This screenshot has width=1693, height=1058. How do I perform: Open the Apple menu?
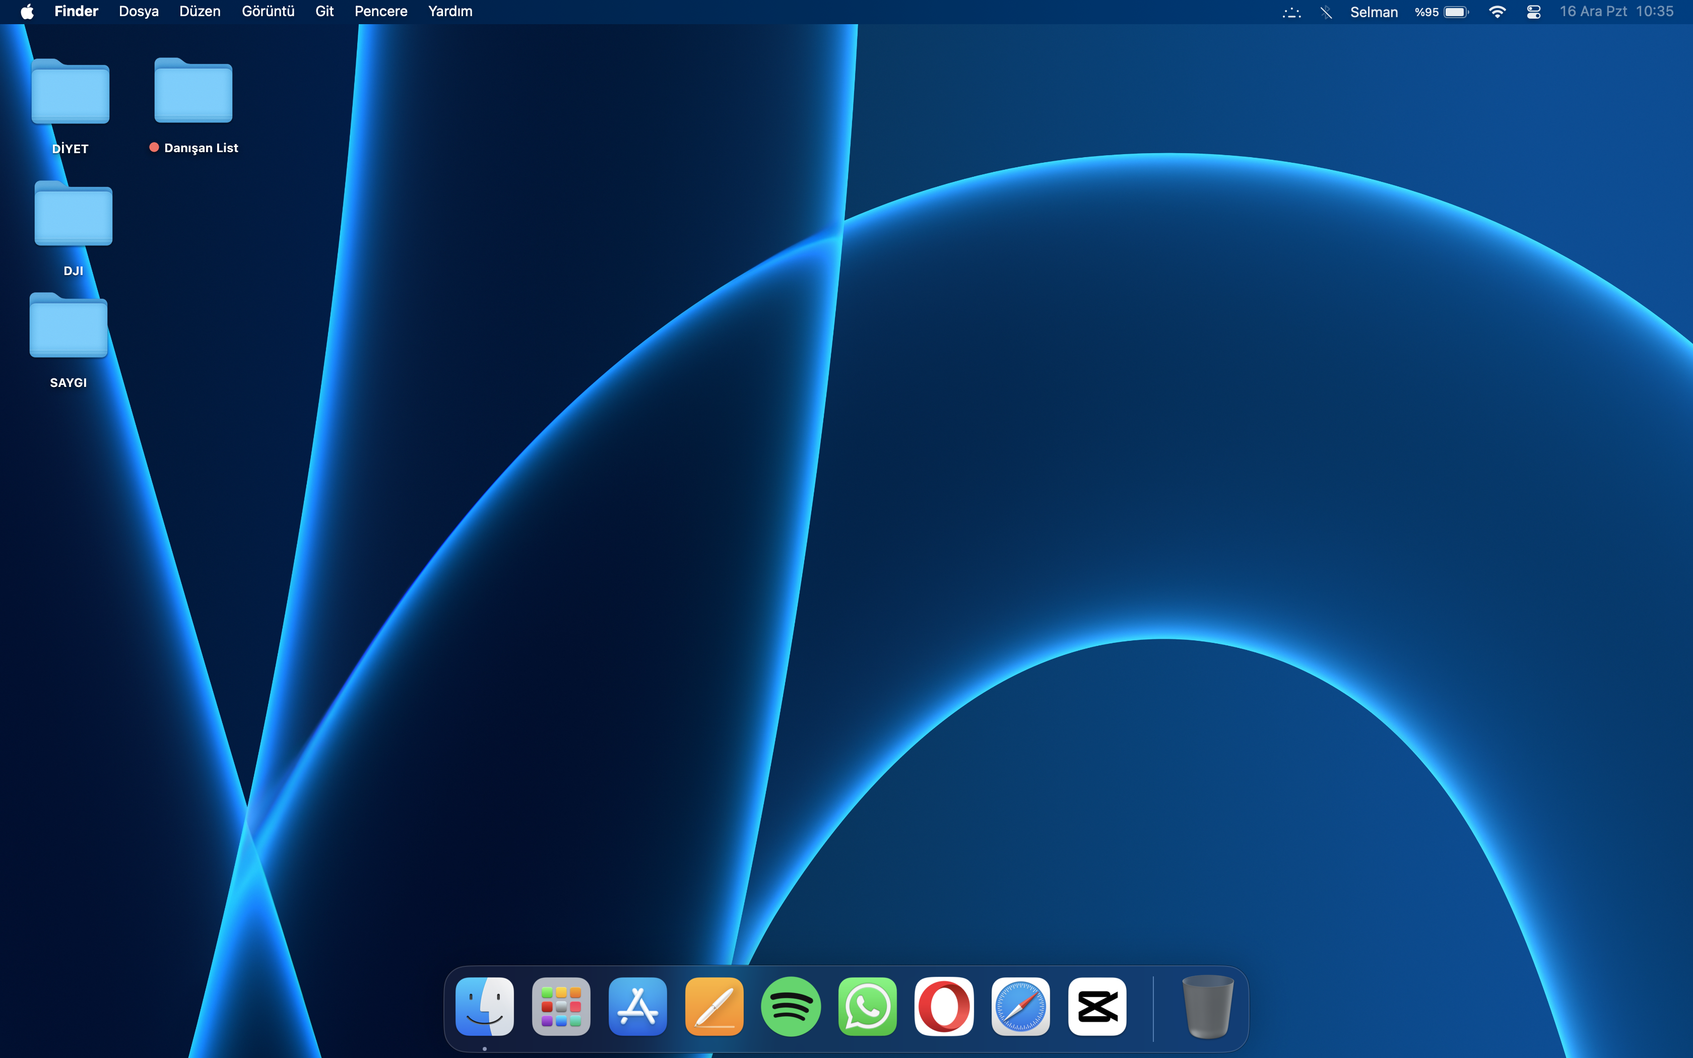[27, 12]
